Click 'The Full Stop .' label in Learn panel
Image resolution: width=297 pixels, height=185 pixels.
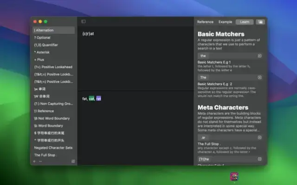click(x=209, y=144)
